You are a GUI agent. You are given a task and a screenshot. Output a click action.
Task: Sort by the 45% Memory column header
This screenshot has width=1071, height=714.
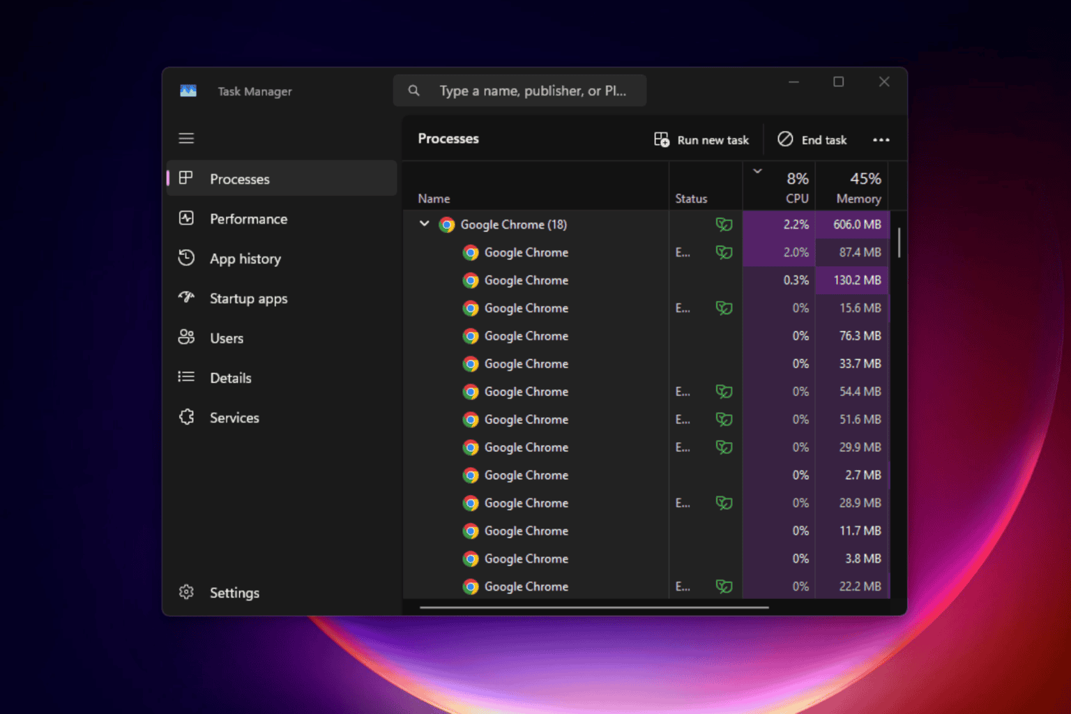pos(852,186)
